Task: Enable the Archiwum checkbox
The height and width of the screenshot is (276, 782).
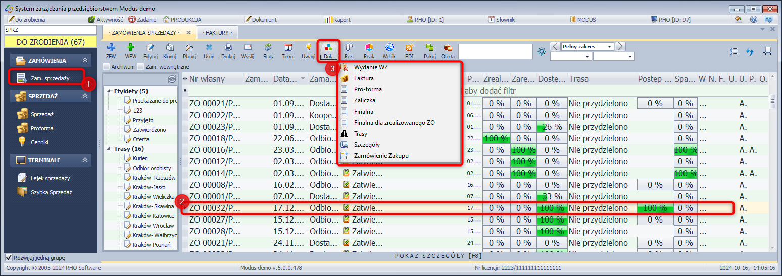Action: point(106,66)
